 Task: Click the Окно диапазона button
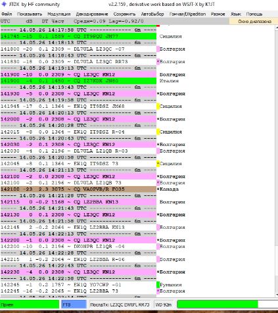[x=253, y=21]
